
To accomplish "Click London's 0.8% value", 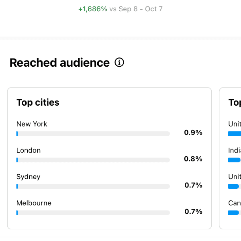I will point(193,159).
